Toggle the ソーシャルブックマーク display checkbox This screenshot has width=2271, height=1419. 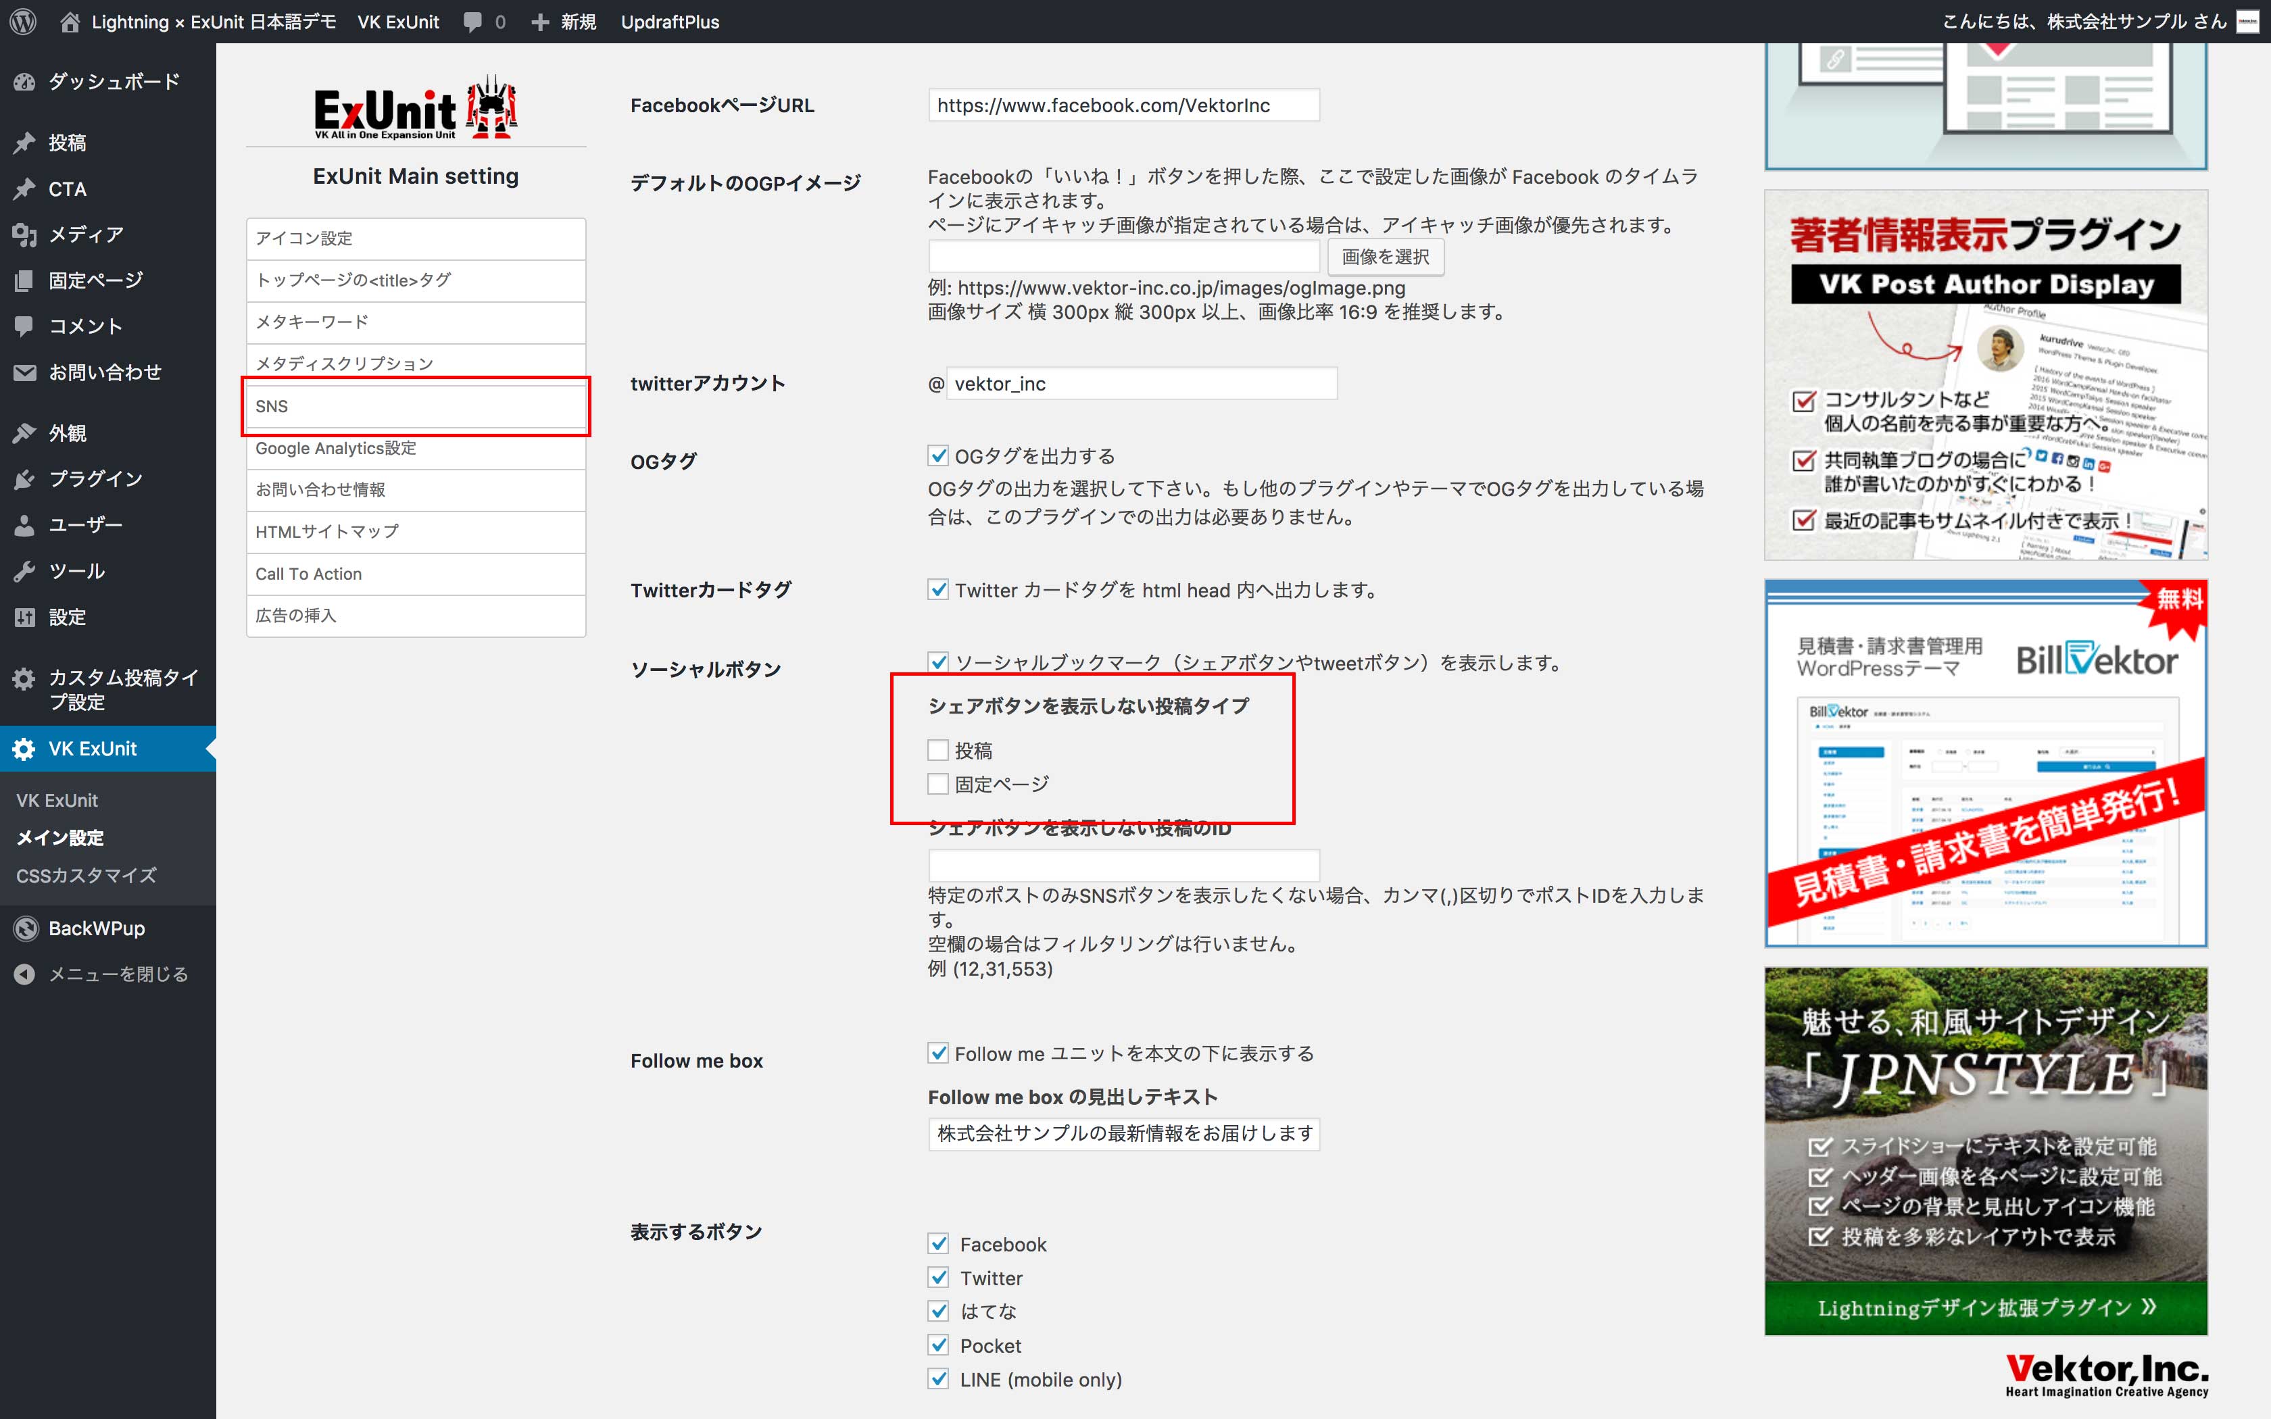(937, 663)
